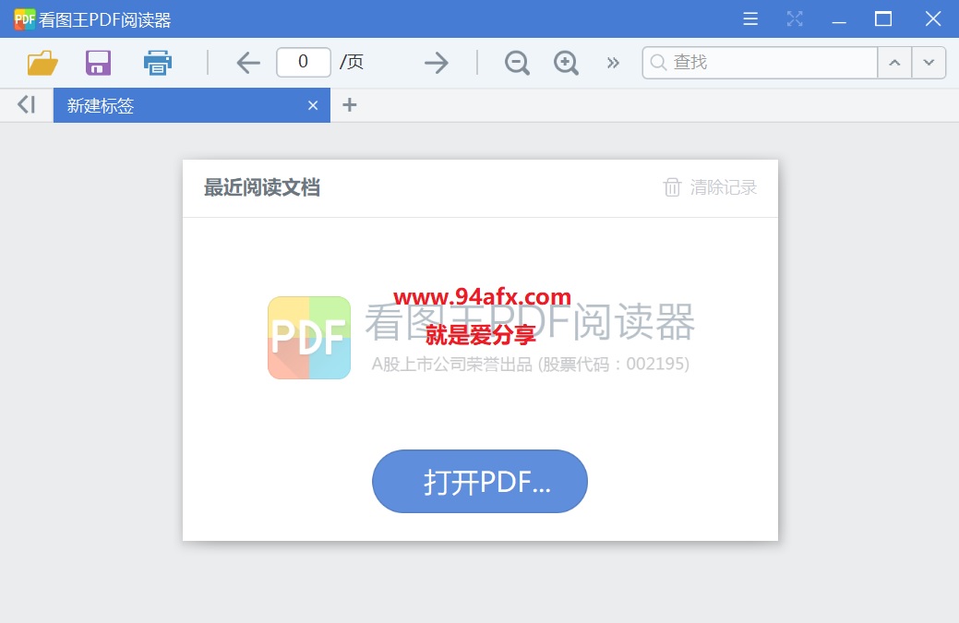959x623 pixels.
Task: Select the 新建标签 tab
Action: tap(191, 105)
